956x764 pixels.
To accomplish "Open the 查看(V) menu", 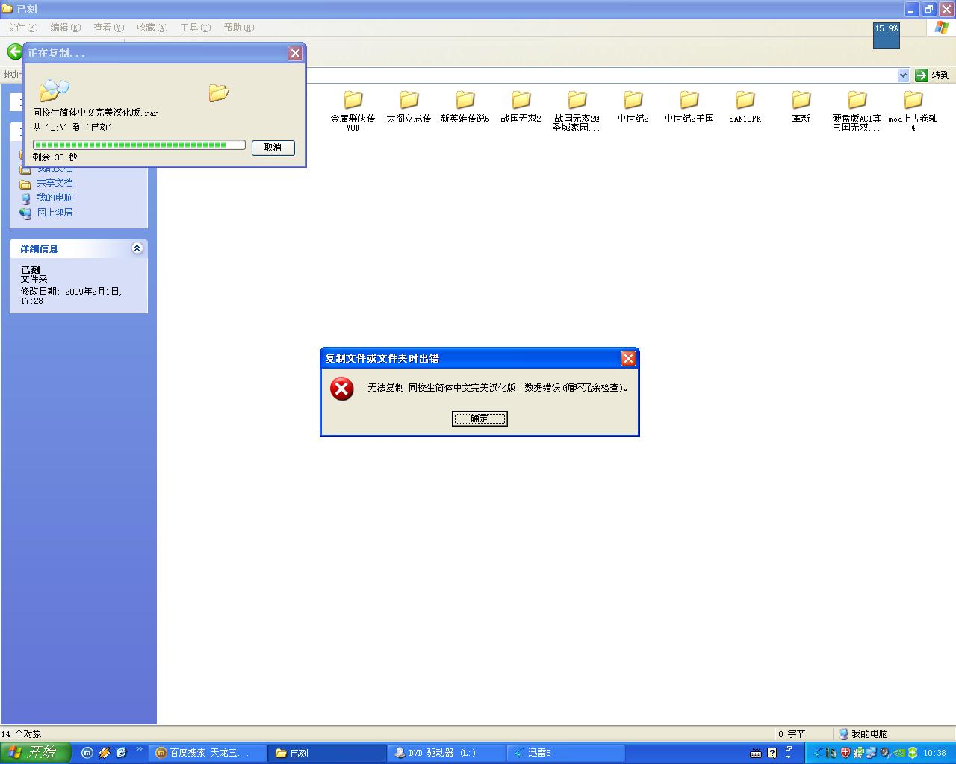I will tap(108, 28).
